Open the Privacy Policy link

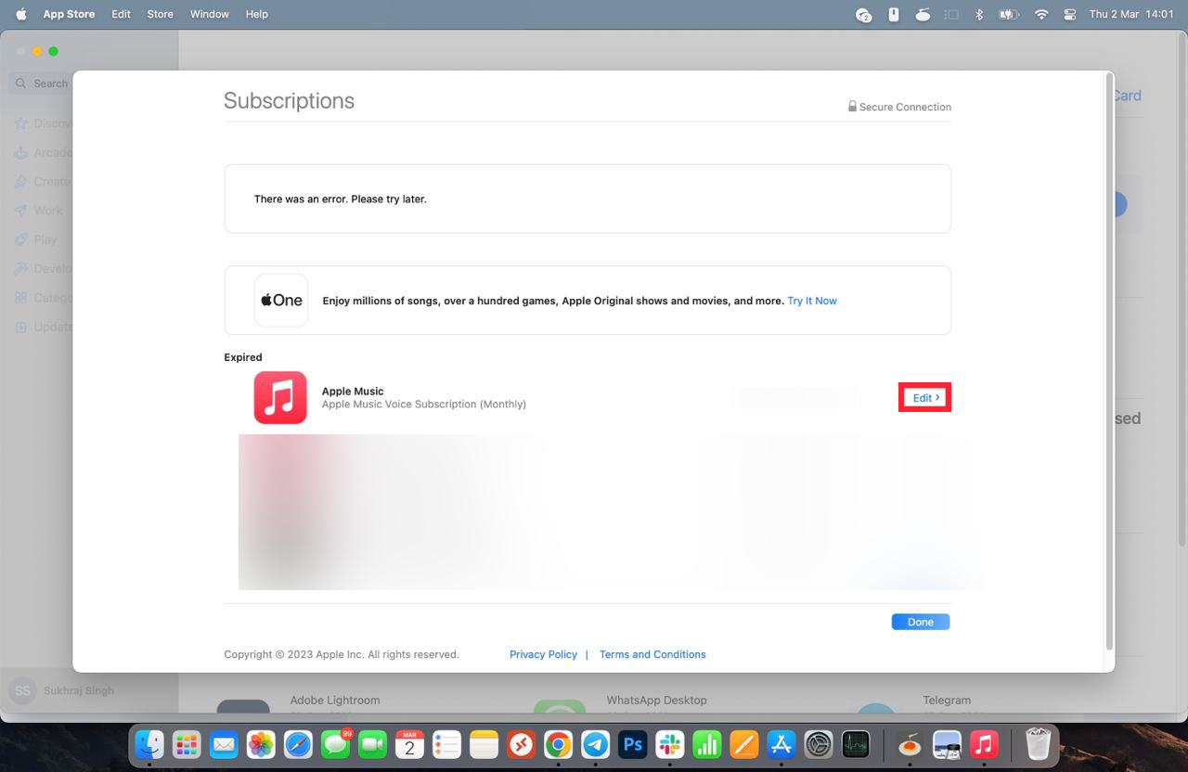point(543,654)
